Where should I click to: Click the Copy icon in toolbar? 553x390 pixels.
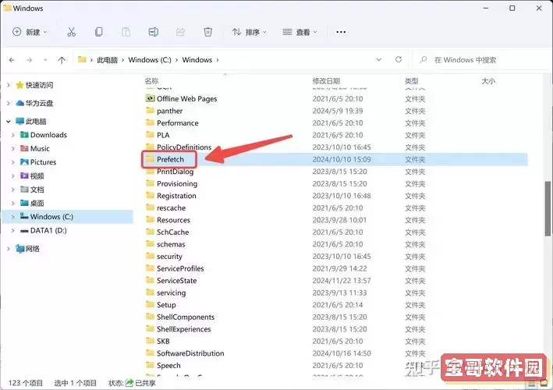tap(98, 32)
